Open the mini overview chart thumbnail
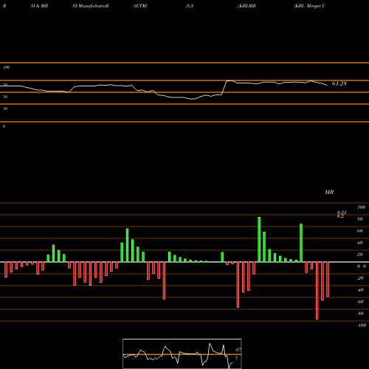 [182, 354]
